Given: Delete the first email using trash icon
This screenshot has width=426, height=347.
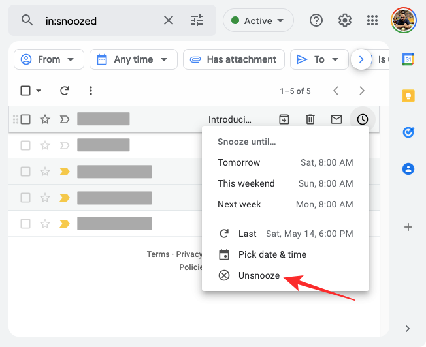Looking at the screenshot, I should click(x=310, y=119).
